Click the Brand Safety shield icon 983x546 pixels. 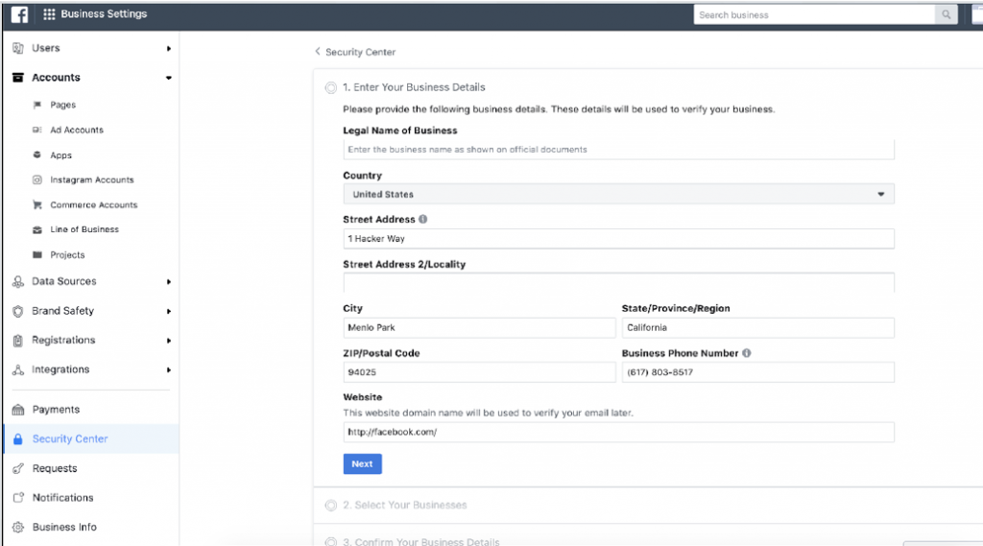pos(18,311)
